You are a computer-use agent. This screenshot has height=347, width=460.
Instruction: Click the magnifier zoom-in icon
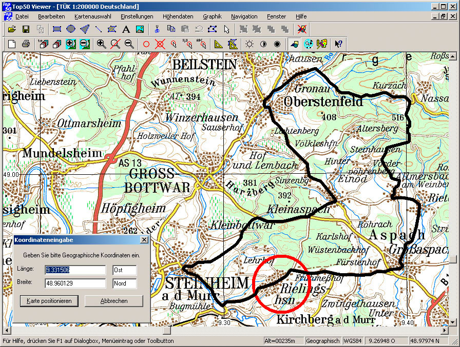point(102,44)
